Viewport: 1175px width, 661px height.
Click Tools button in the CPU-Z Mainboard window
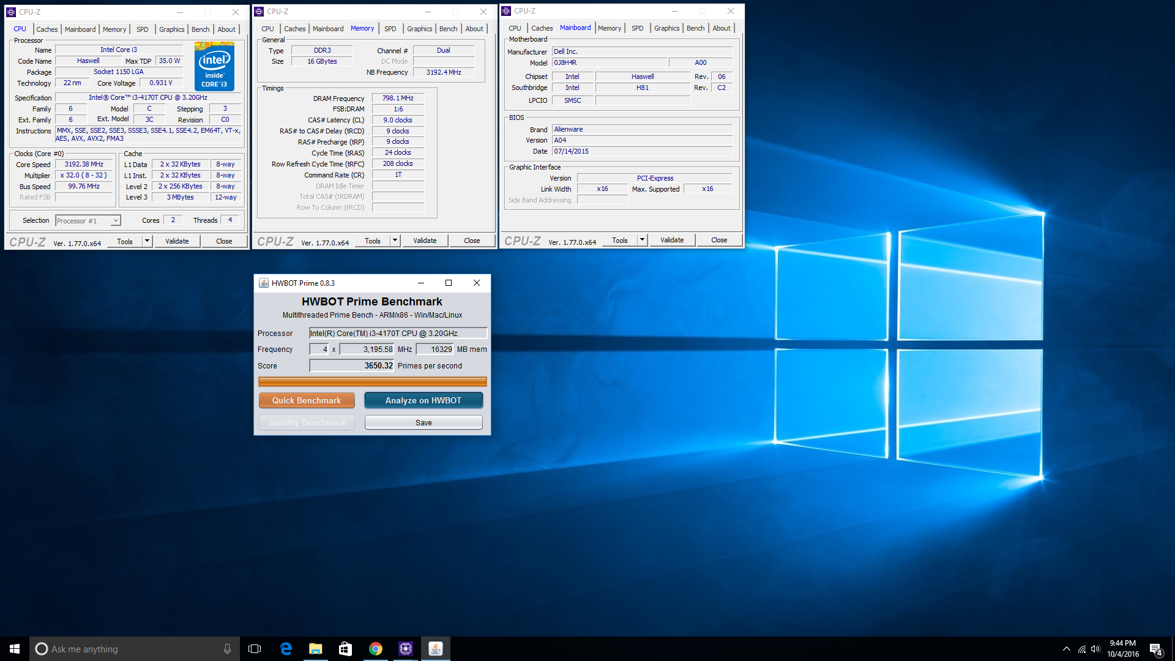[620, 241]
